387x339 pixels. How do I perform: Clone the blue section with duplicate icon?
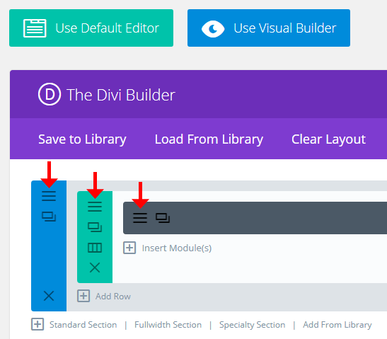(x=49, y=217)
